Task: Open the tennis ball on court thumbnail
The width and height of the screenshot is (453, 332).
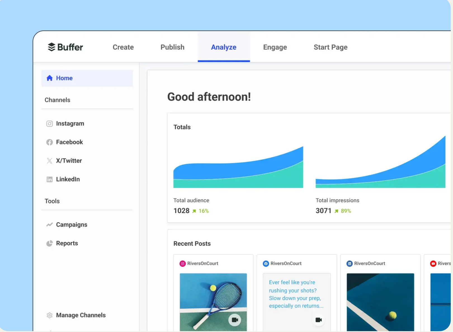Action: click(x=380, y=302)
